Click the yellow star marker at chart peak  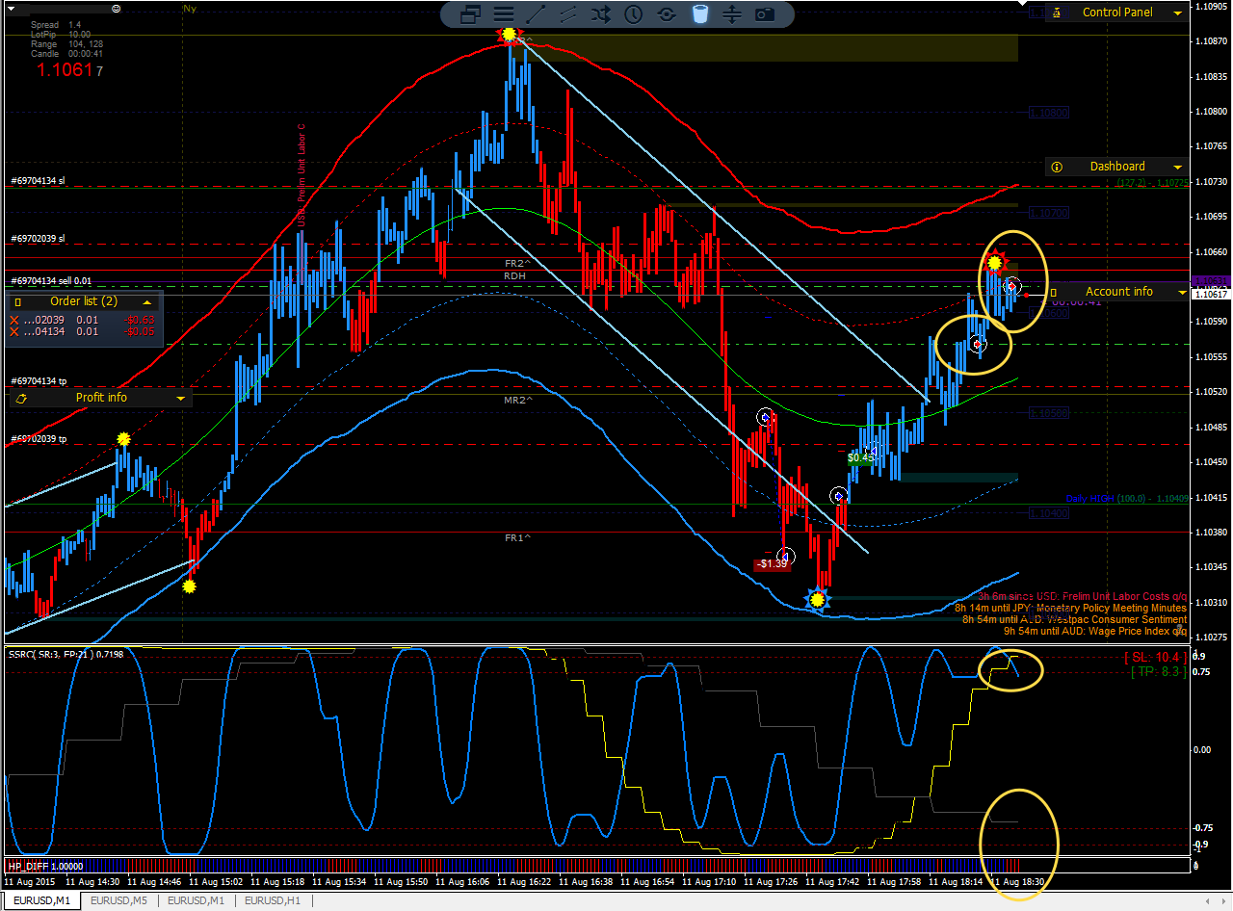pyautogui.click(x=508, y=36)
